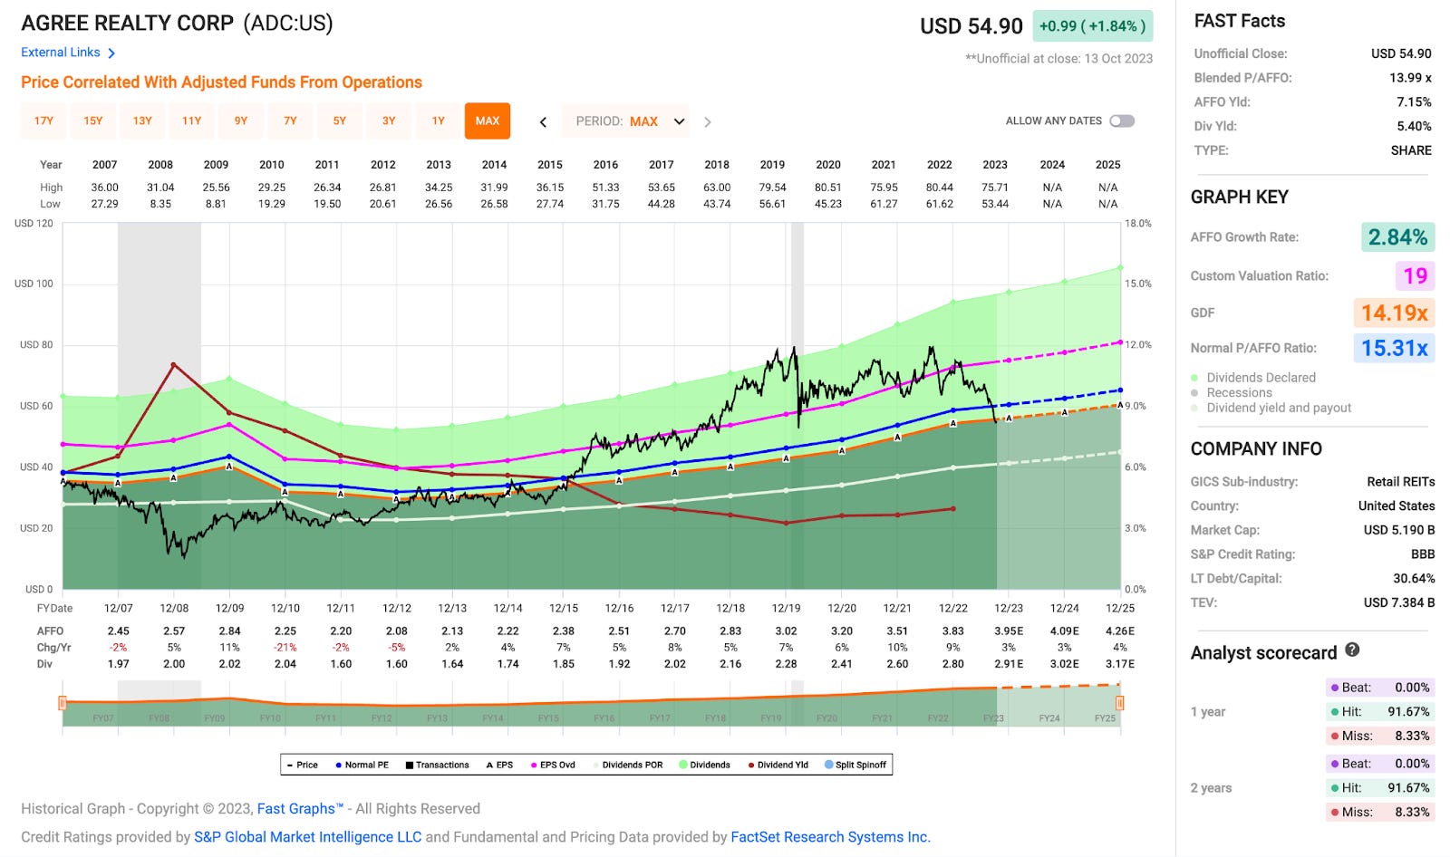Open S&P Global Market Intelligence LLC link
Viewport: 1450px width, 857px height.
(308, 837)
